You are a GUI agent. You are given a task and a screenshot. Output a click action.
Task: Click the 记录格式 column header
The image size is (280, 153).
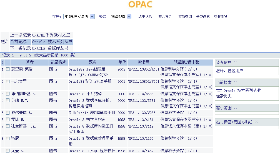(x=58, y=62)
